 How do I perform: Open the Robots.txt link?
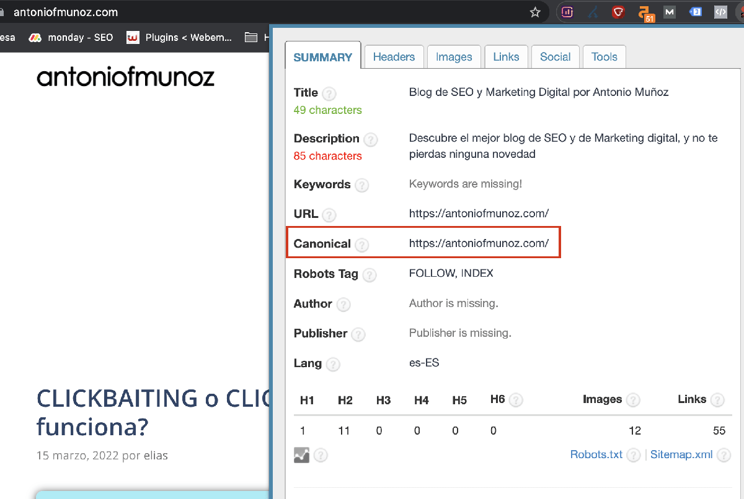coord(596,454)
